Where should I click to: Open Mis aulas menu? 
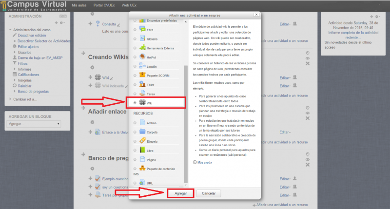click(79, 5)
